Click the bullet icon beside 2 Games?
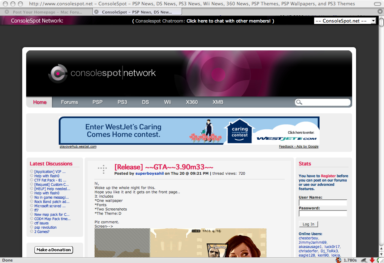Viewport: 384px width, 263px height. click(x=32, y=231)
